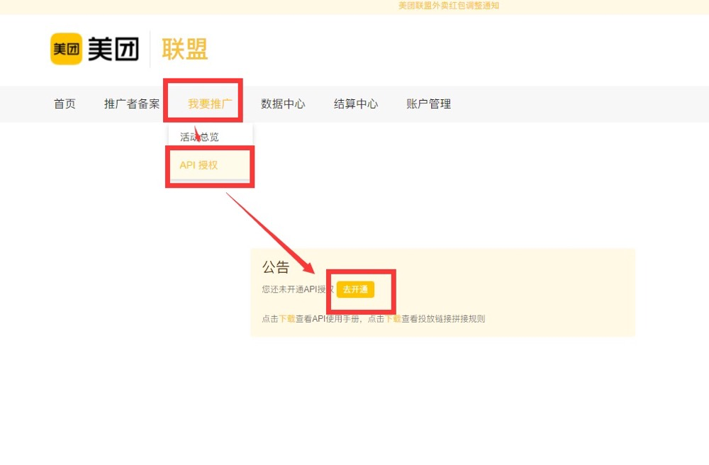The image size is (709, 465).
Task: Open the 结算中心 tab
Action: pyautogui.click(x=356, y=104)
